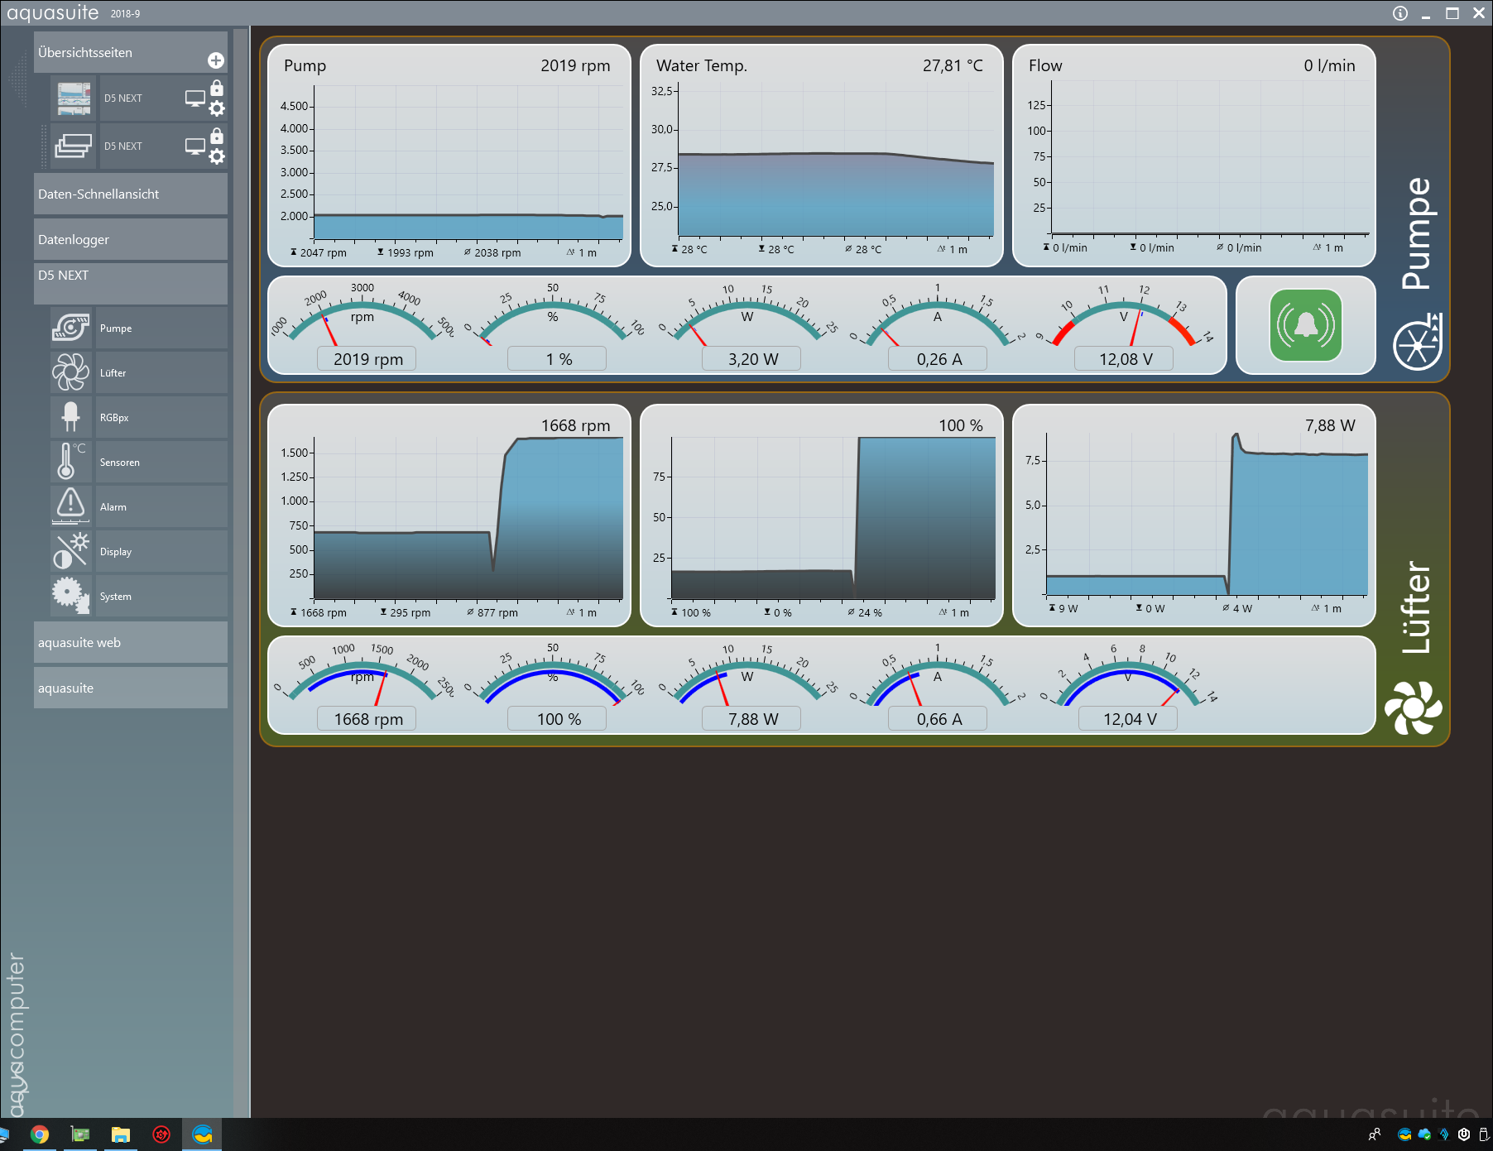Expand the Daten-Schnellansicht section
The width and height of the screenshot is (1493, 1151).
[130, 194]
